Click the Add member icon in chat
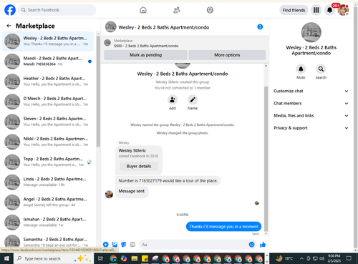This screenshot has height=264, width=358. (x=173, y=99)
